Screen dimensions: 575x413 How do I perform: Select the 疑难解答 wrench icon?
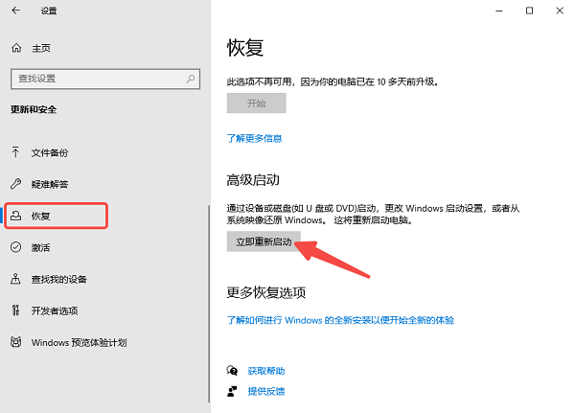(x=15, y=184)
